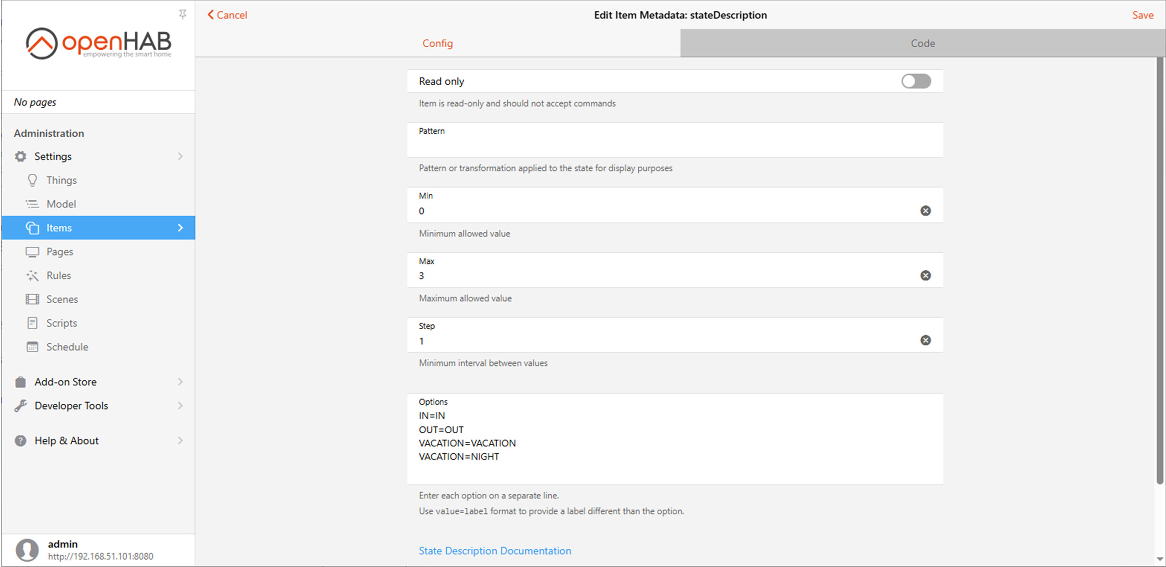Click the Model list icon
Screen dimensions: 1166x567
tap(32, 204)
